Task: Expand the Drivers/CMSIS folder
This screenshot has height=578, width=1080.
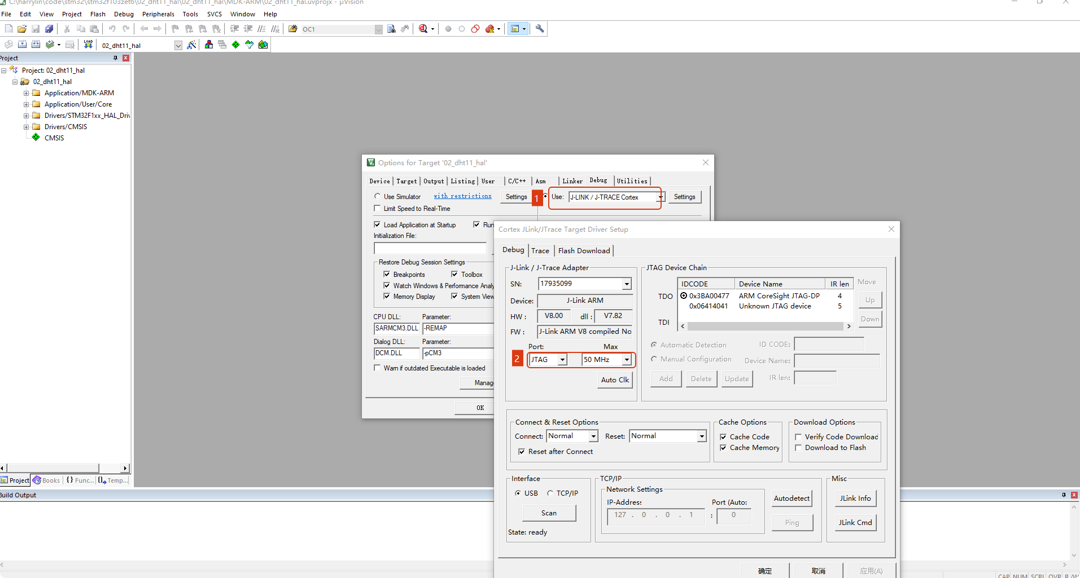Action: (26, 127)
